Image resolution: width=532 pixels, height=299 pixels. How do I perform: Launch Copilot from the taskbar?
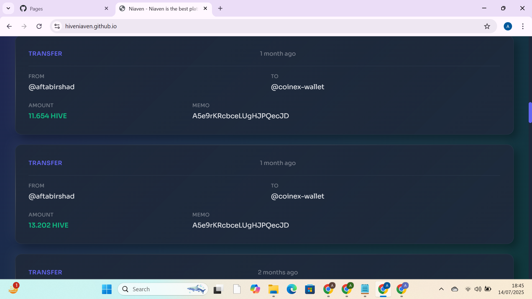255,289
